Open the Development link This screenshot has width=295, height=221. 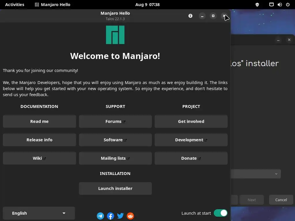tap(191, 140)
